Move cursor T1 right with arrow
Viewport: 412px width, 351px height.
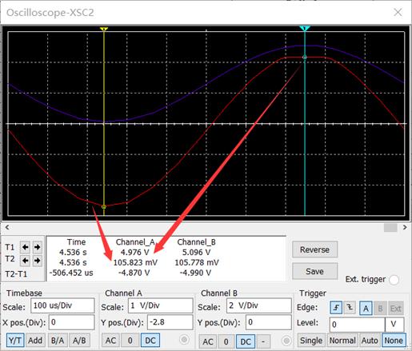tap(38, 247)
